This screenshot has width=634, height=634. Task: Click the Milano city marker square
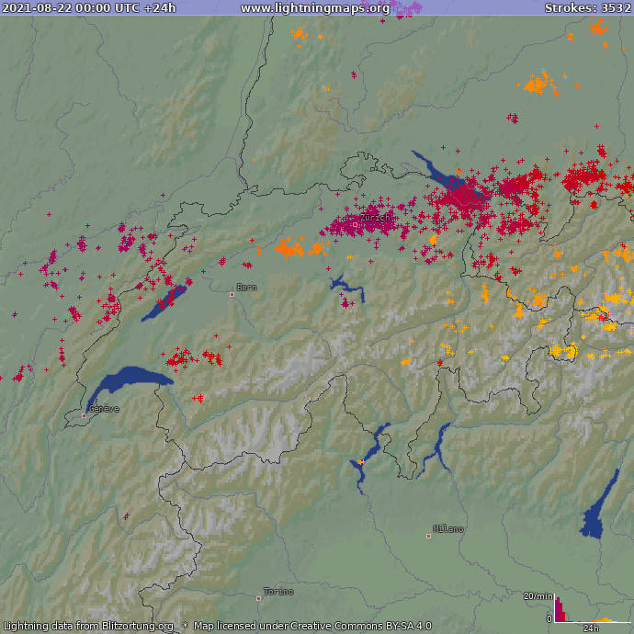[x=428, y=535]
